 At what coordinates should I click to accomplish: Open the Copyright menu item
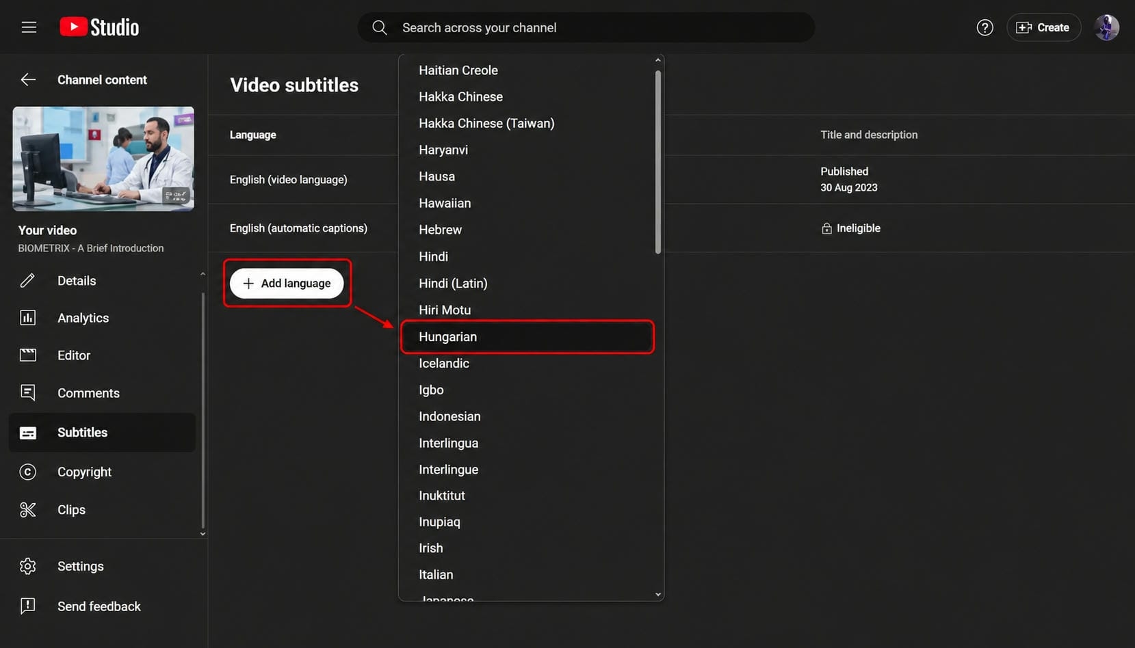click(x=103, y=472)
